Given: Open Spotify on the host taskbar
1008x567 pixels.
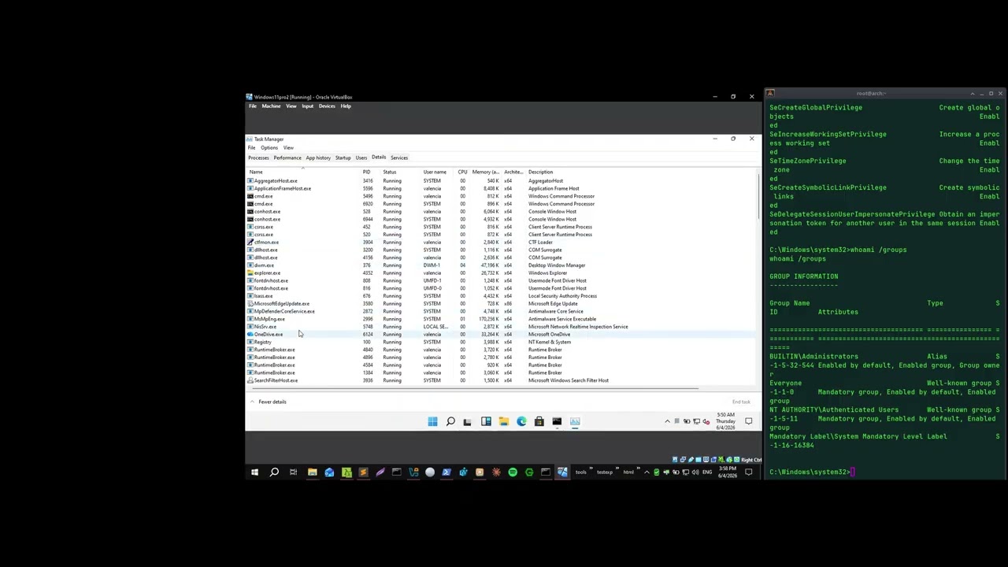Looking at the screenshot, I should pos(513,472).
